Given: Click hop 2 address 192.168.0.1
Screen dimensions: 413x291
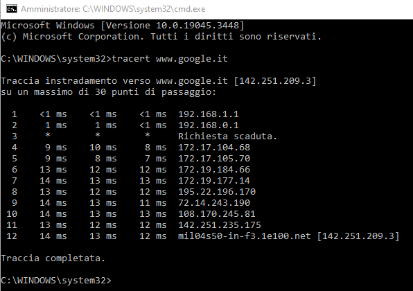Looking at the screenshot, I should [x=209, y=125].
